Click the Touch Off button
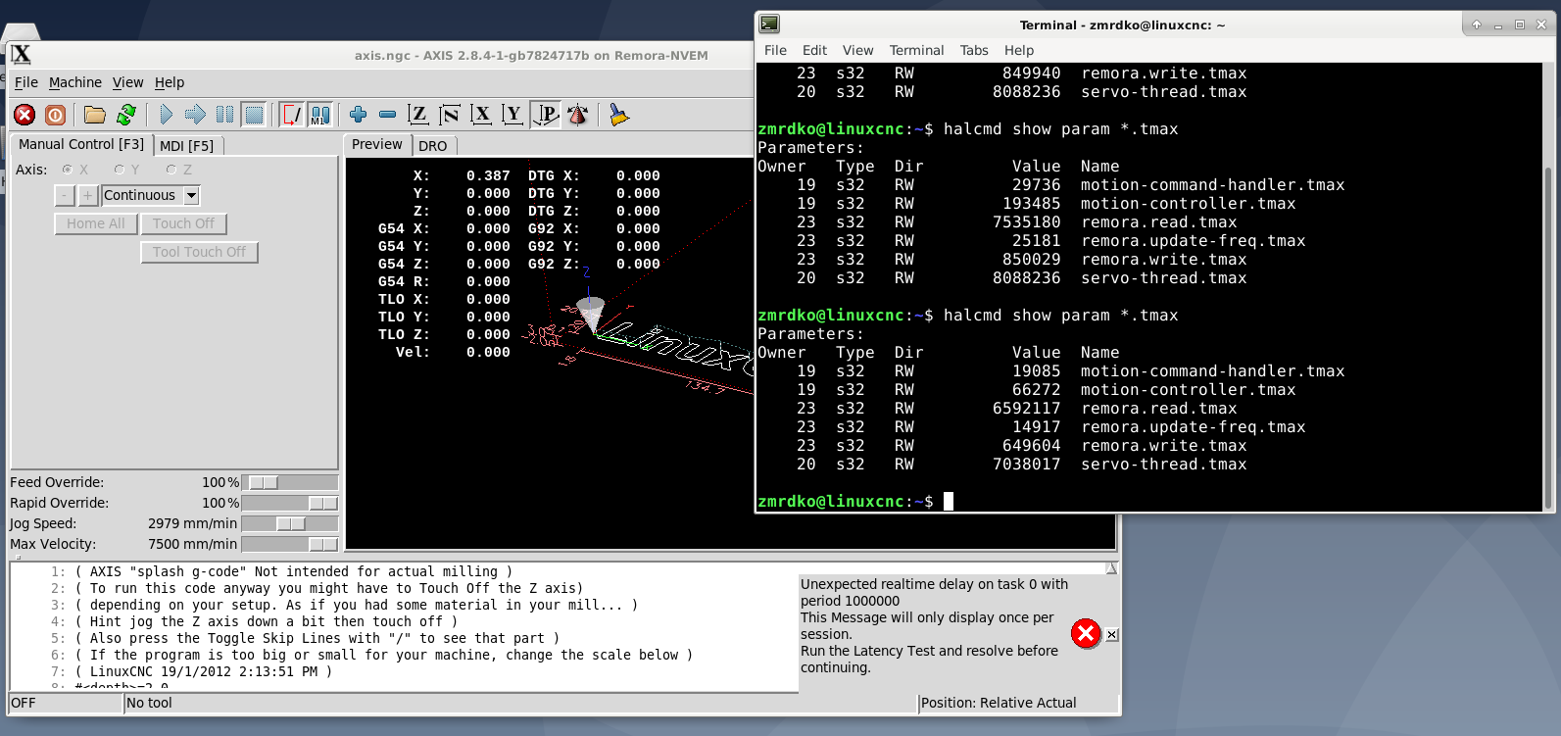Screen dimensions: 1561x736 (184, 223)
